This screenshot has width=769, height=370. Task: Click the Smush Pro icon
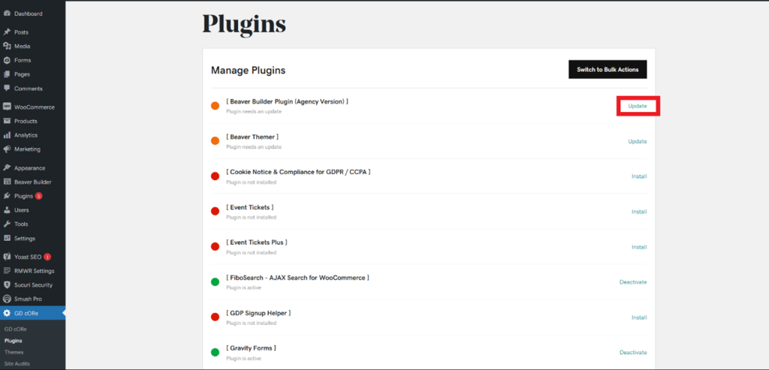coord(7,299)
